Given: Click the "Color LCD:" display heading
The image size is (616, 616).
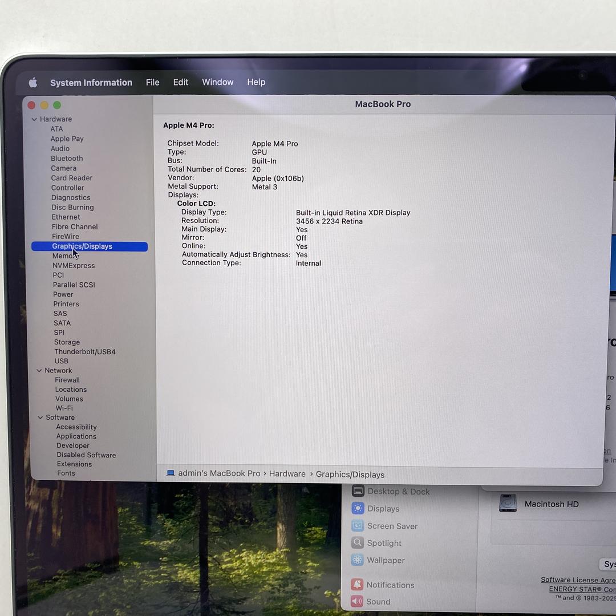Looking at the screenshot, I should coord(196,204).
